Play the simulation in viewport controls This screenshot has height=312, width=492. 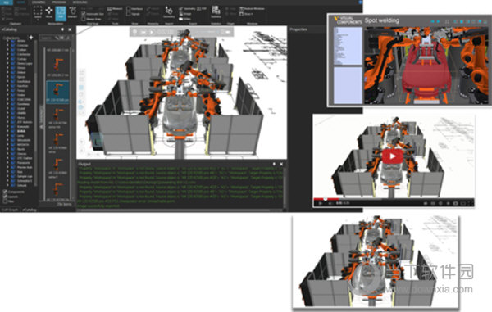pyautogui.click(x=152, y=32)
